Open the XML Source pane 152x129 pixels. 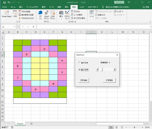point(91,14)
